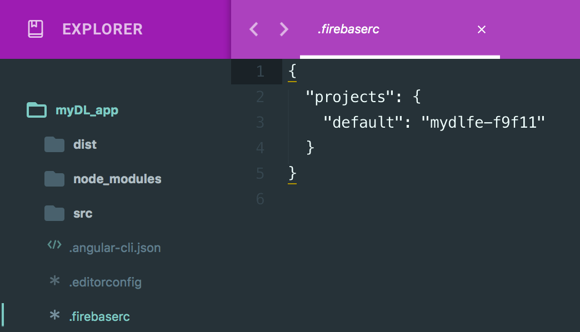Click the node_modules folder icon

click(x=54, y=179)
